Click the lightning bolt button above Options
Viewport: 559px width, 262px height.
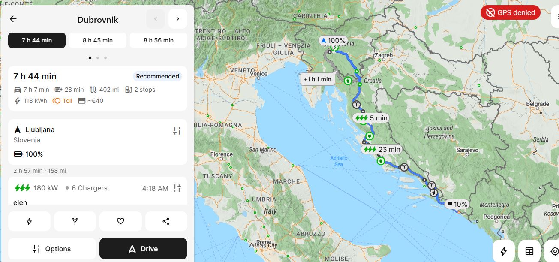pyautogui.click(x=29, y=221)
